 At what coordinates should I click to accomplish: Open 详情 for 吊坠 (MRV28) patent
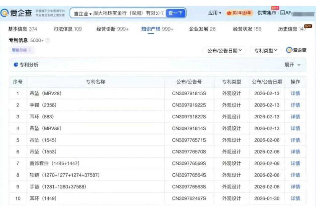coord(295,94)
